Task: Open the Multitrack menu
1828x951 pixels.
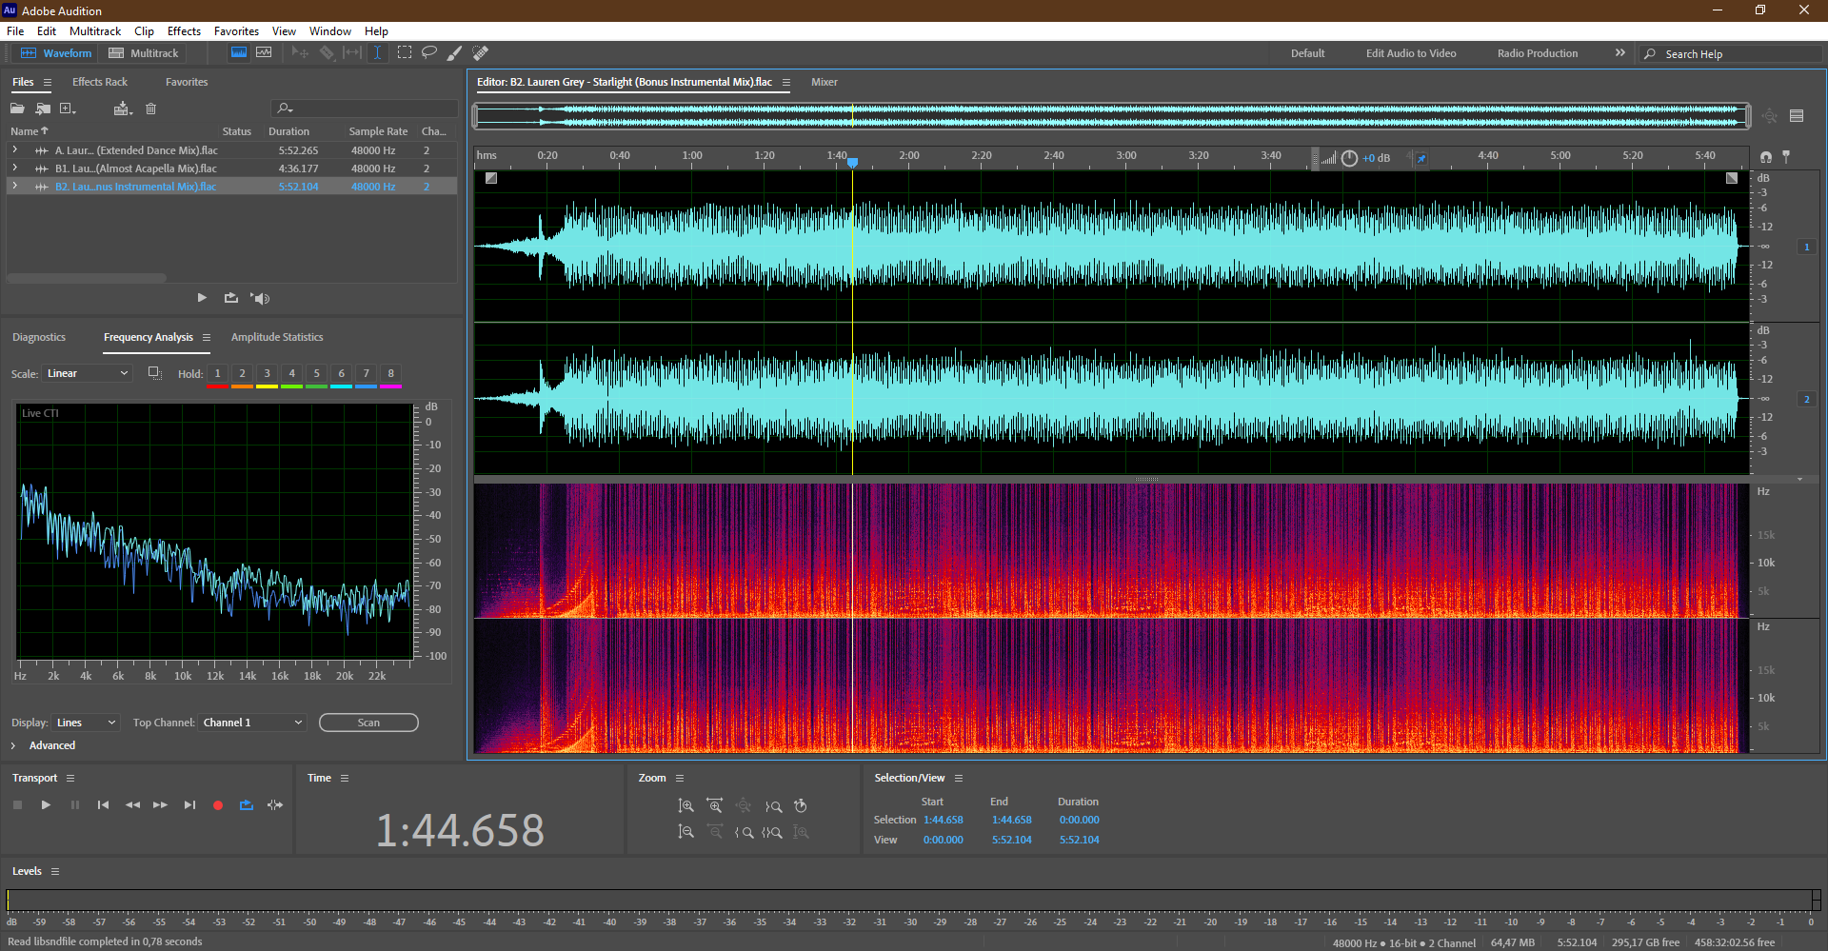Action: tap(95, 31)
